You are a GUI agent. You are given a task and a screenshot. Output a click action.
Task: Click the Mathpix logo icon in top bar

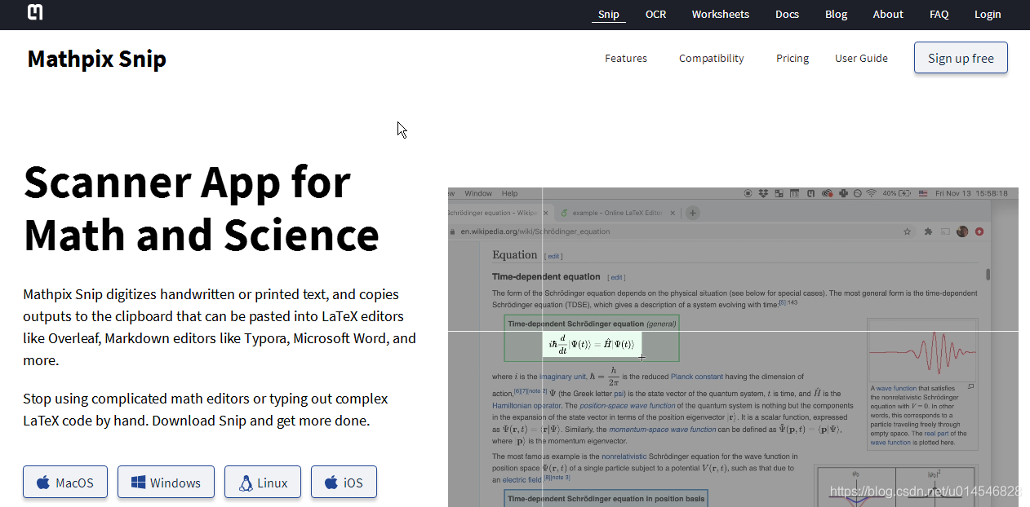point(35,12)
